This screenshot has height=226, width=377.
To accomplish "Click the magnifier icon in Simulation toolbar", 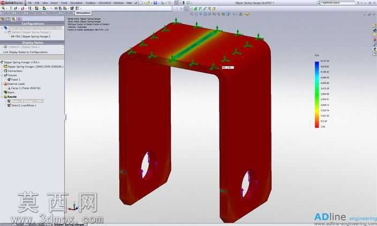I will [3, 8].
